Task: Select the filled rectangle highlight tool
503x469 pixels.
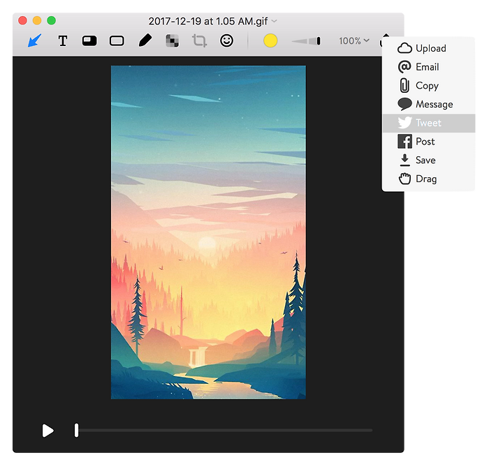Action: point(89,41)
